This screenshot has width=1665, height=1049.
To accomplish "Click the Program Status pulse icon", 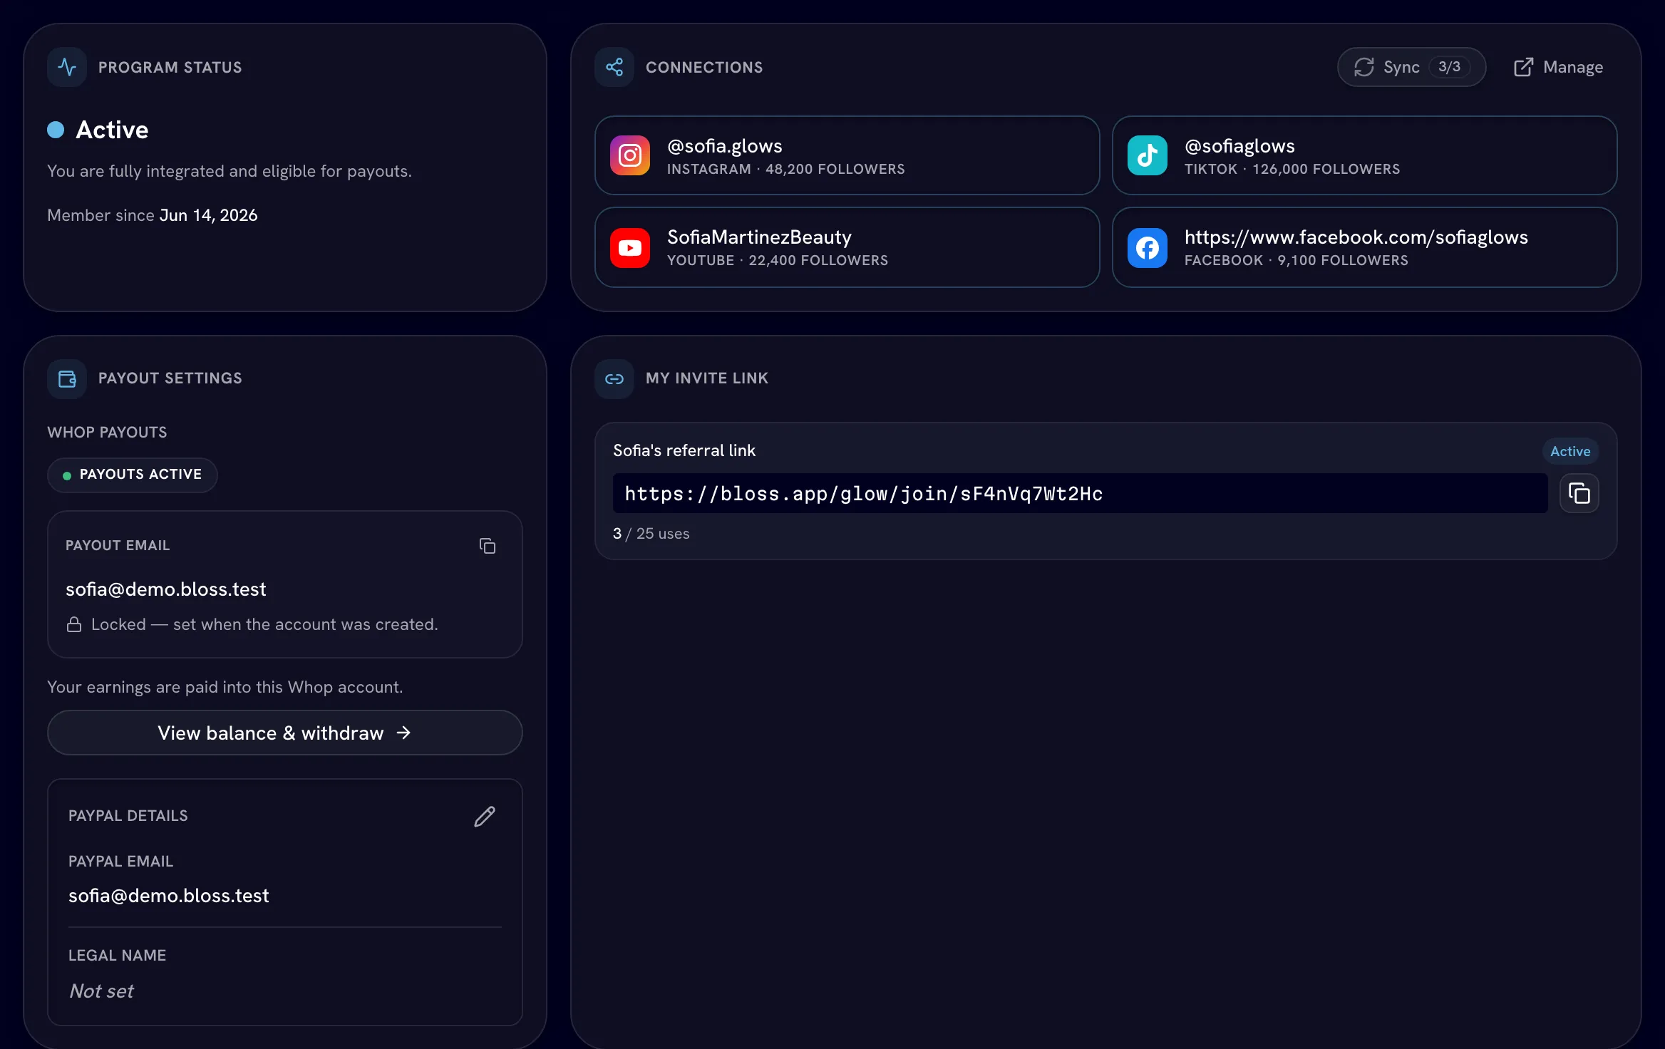I will (67, 67).
